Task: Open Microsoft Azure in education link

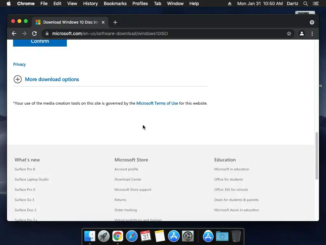Action: click(x=237, y=210)
